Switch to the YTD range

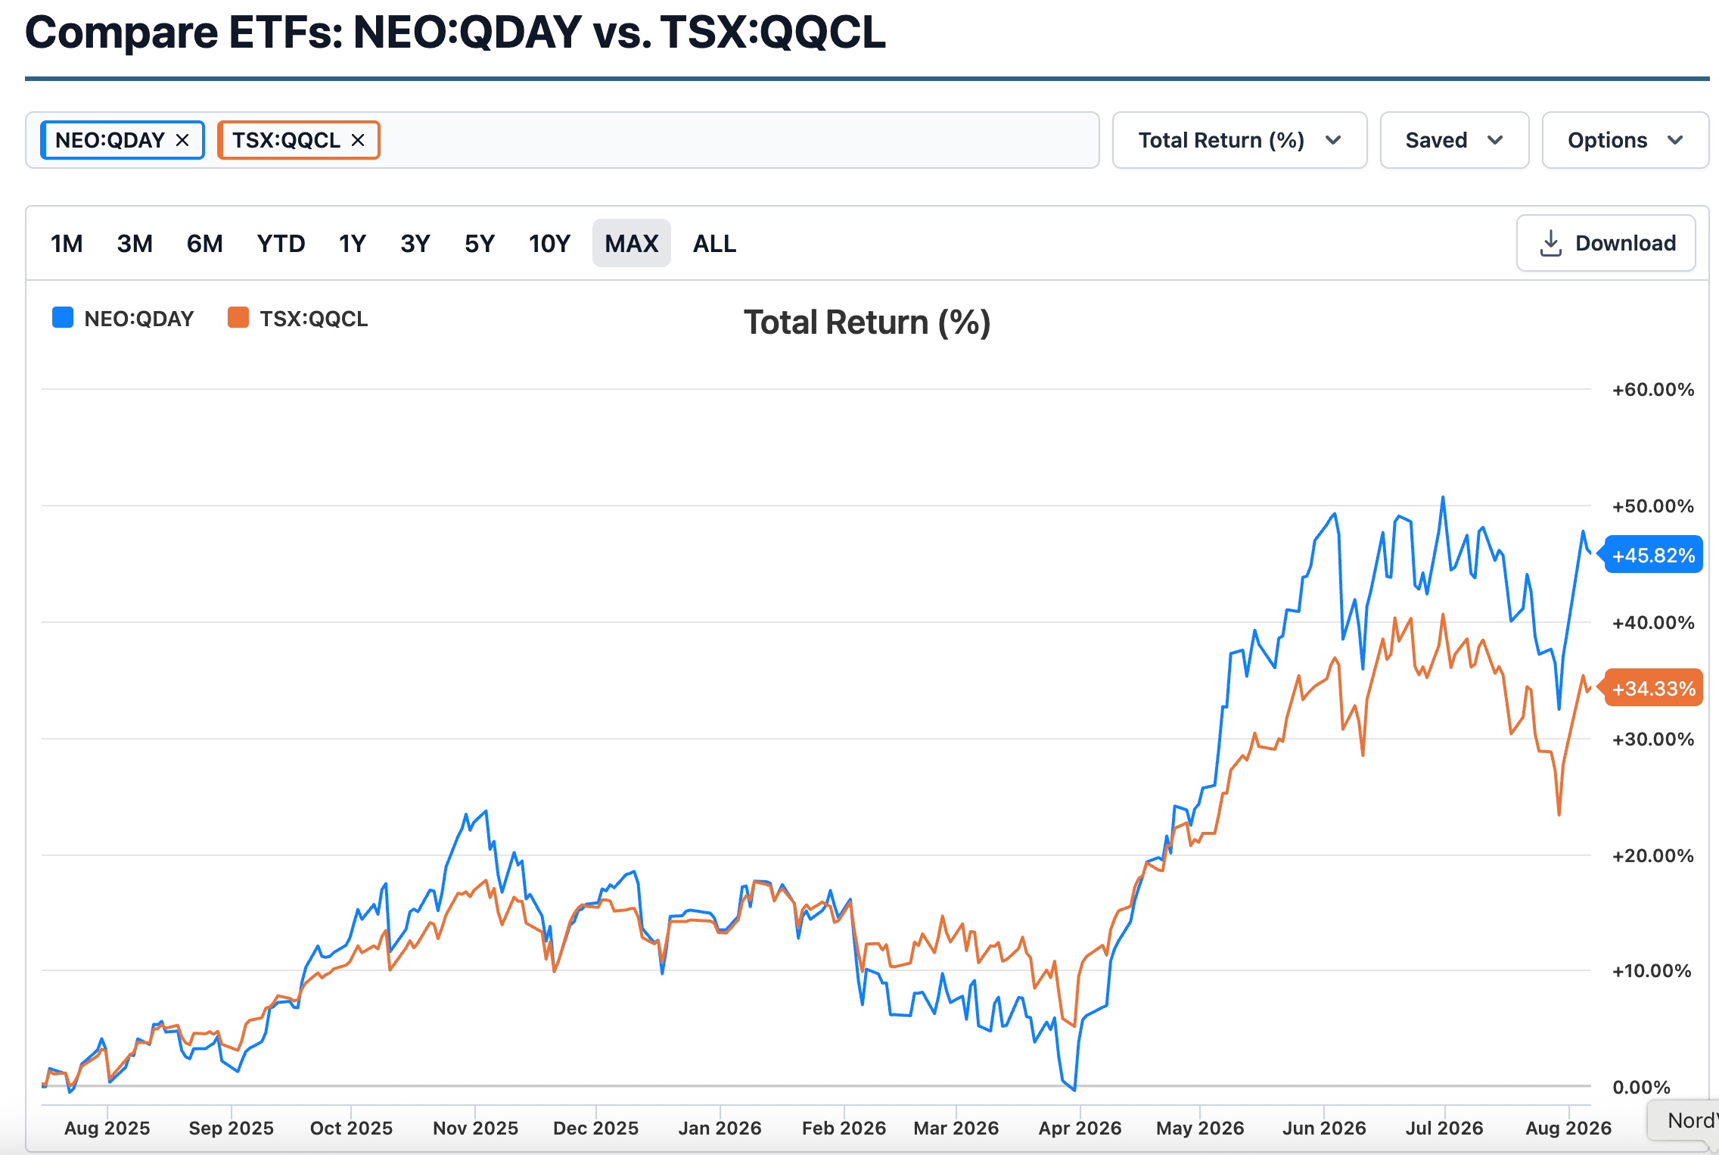pos(281,243)
